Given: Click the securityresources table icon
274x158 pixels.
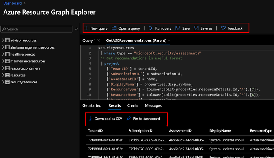Looking at the screenshot, I should pyautogui.click(x=7, y=82).
